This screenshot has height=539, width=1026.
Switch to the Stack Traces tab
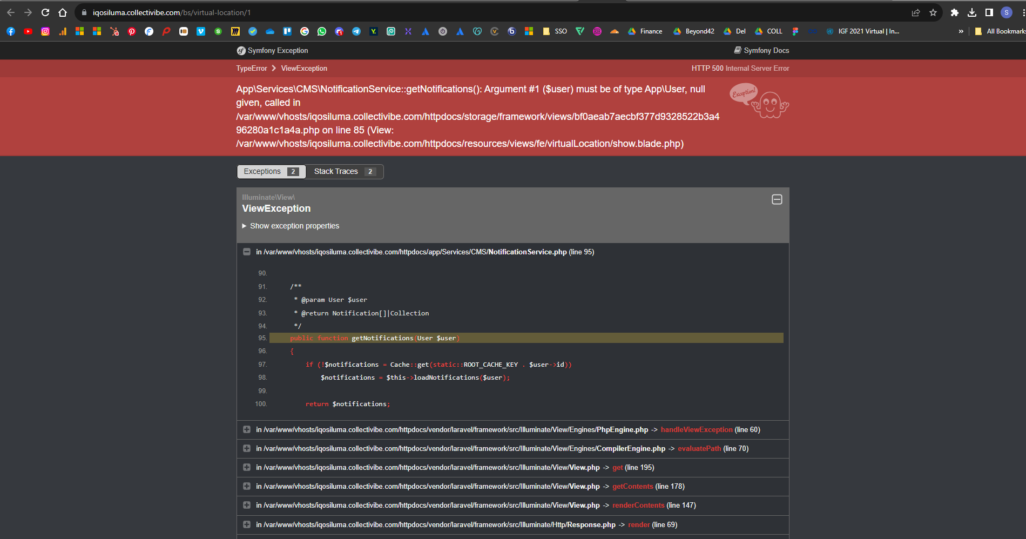coord(345,171)
